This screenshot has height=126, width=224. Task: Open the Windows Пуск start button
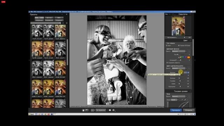pyautogui.click(x=31, y=114)
